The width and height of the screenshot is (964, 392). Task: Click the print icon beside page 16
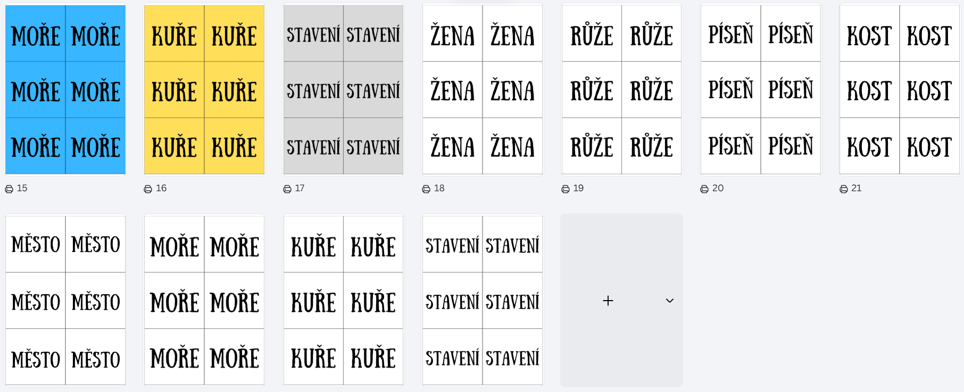[148, 189]
